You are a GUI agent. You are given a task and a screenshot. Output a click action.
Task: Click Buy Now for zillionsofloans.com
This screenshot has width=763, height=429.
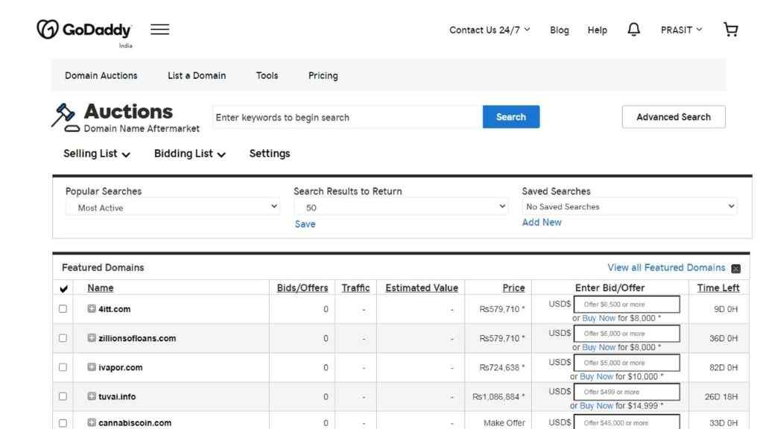click(598, 347)
